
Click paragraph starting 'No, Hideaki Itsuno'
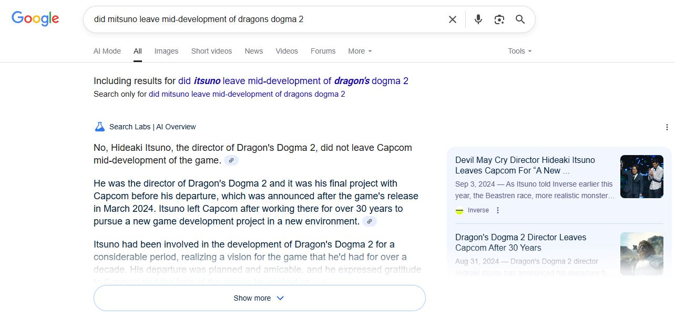(x=253, y=154)
